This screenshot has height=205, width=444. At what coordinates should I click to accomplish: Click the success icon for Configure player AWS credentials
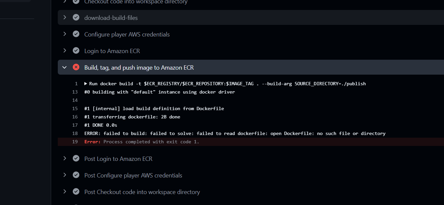[76, 34]
